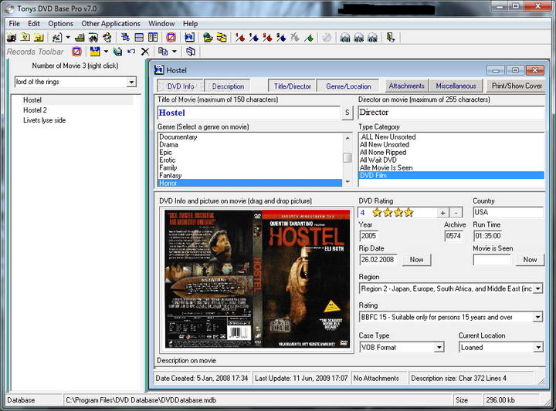The image size is (556, 411).
Task: Click the Genre list scroll-up arrow
Action: coord(347,138)
